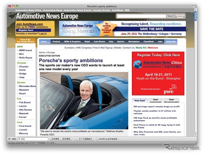The width and height of the screenshot is (204, 154).
Task: Click the magnifier icon in the find field
Action: [x=19, y=139]
